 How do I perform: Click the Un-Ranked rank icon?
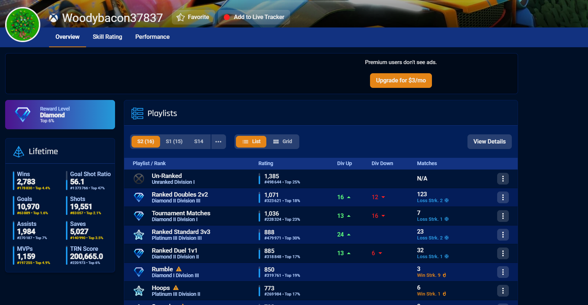coord(139,179)
